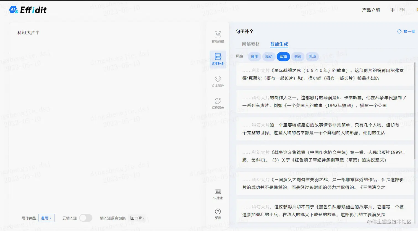Open the 超级网典 super dictionary tool
Viewport: 418px width, 231px height.
(x=218, y=103)
